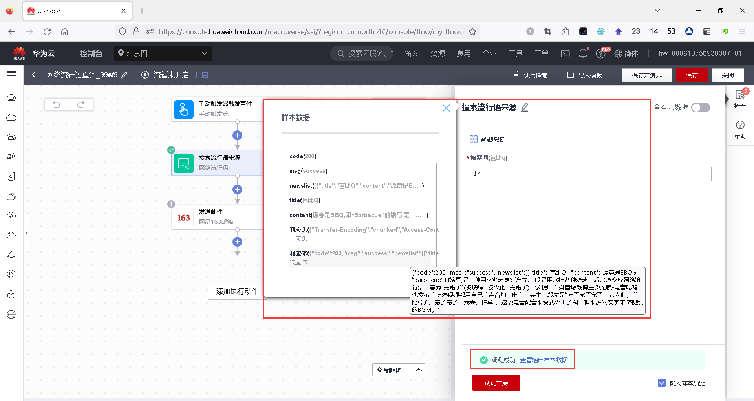This screenshot has width=754, height=401.
Task: Expand the left sidebar collapse arrow
Action: point(26,233)
